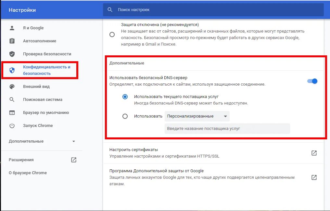Toggle the Использовать безопасный DNS-сервер switch
Viewport: 330px width, 211px height.
pos(312,81)
